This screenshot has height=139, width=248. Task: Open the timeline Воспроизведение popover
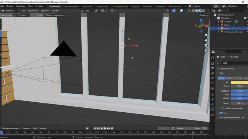[11, 128]
